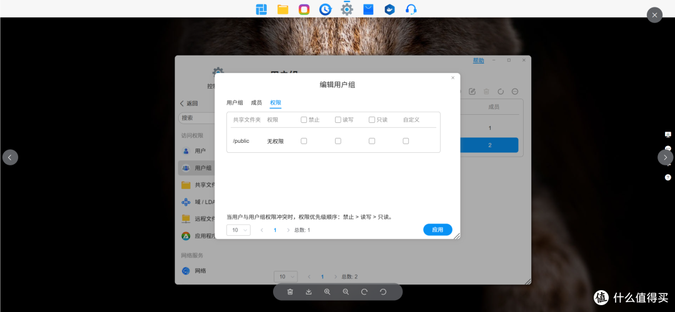Go to previous page in edit dialog
The height and width of the screenshot is (312, 675).
[262, 230]
